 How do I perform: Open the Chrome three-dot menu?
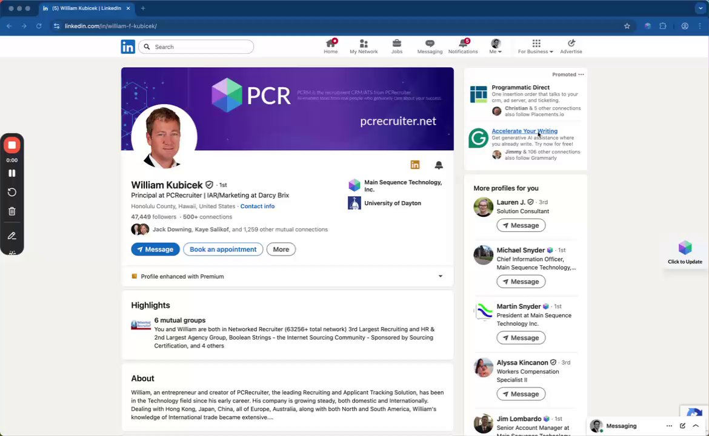[699, 26]
